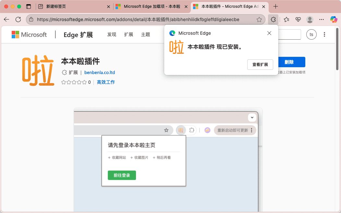
Task: Open the ts account circle button
Action: coord(311,34)
